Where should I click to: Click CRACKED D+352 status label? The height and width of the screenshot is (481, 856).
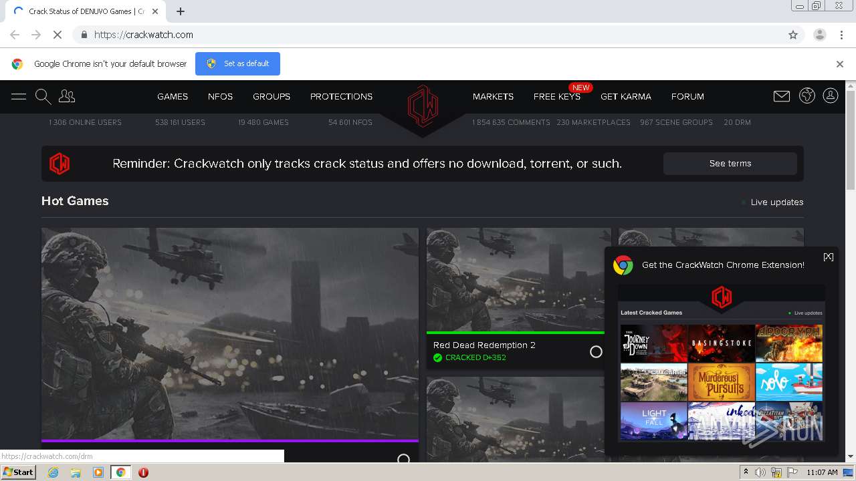[x=475, y=358]
